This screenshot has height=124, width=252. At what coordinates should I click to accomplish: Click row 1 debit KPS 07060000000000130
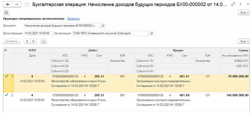pyautogui.click(x=65, y=76)
